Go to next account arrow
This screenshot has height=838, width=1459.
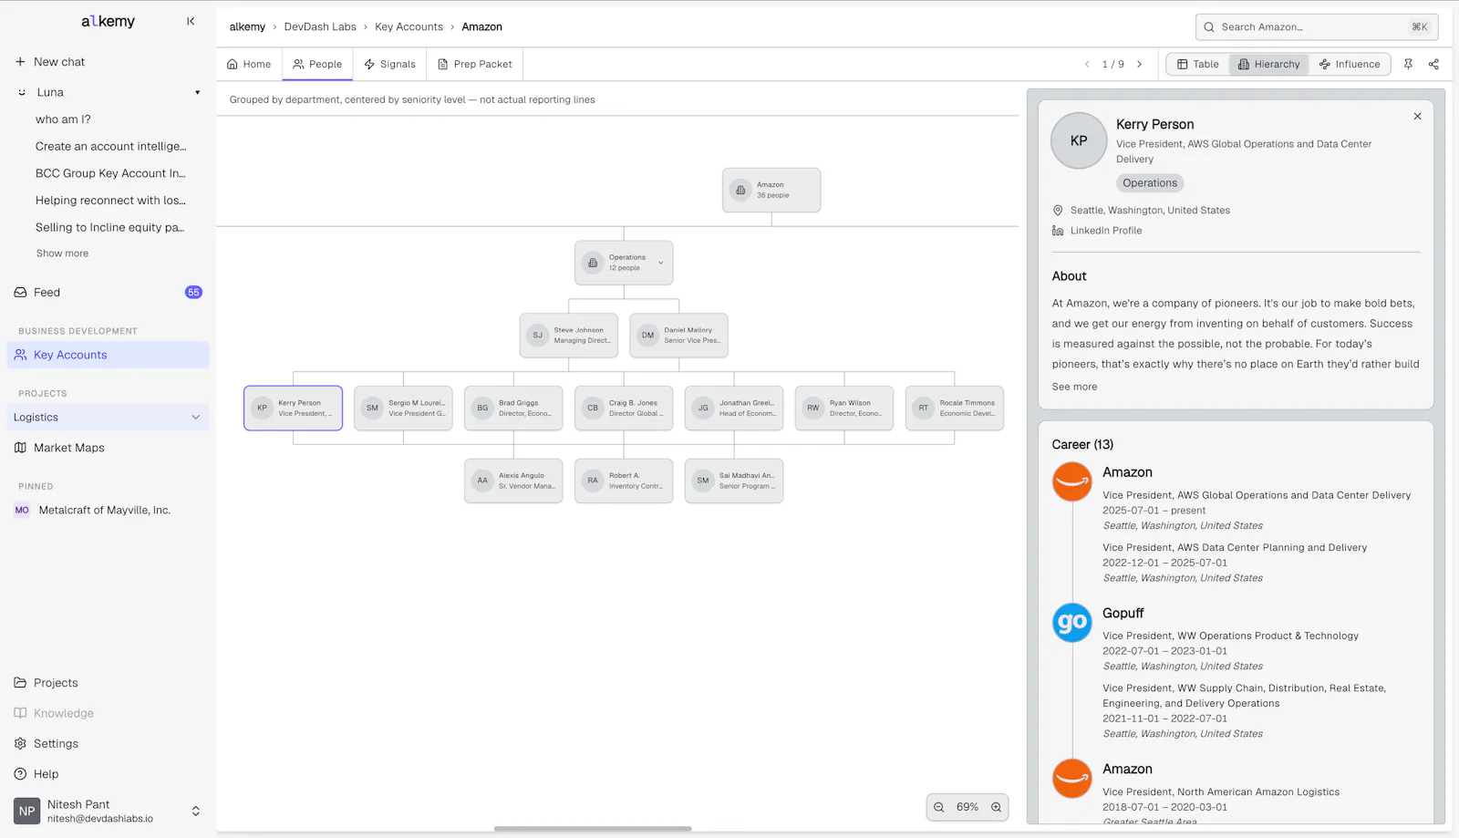[1139, 65]
